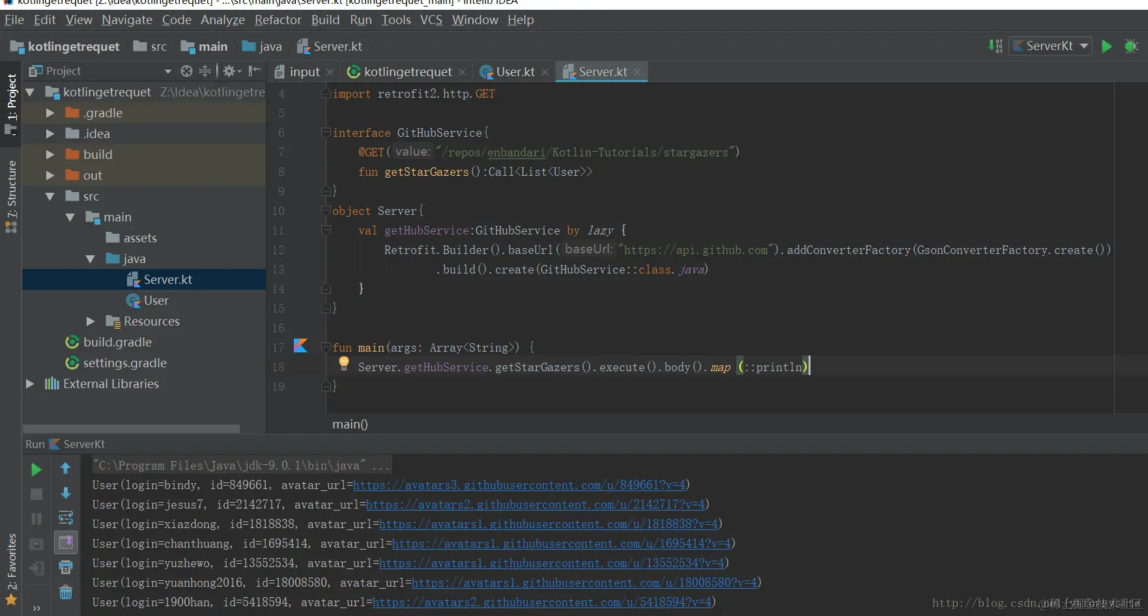The image size is (1148, 616).
Task: Open the Navigate menu
Action: click(127, 20)
